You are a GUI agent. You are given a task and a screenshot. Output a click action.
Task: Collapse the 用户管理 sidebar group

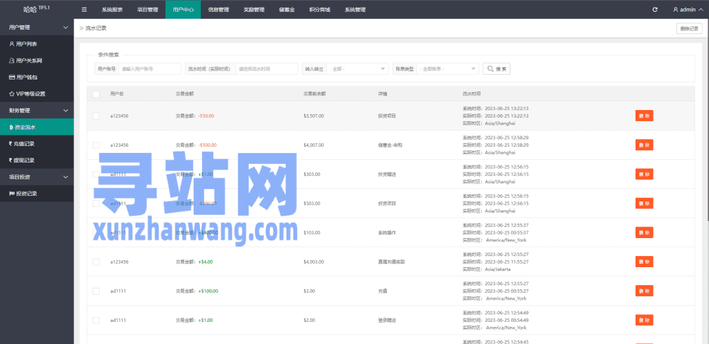tap(37, 27)
